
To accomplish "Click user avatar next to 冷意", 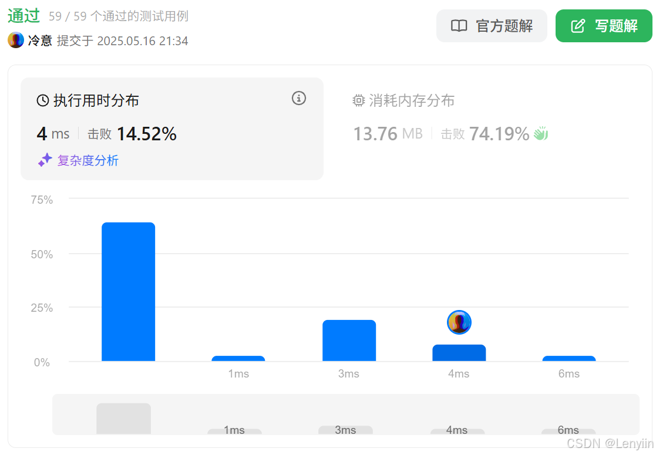I will [x=16, y=40].
